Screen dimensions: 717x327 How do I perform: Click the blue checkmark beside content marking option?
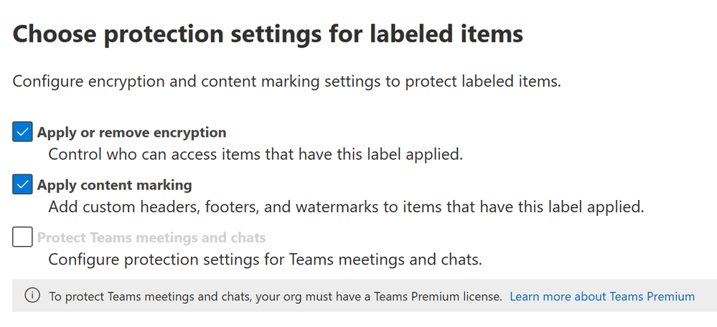[x=22, y=184]
